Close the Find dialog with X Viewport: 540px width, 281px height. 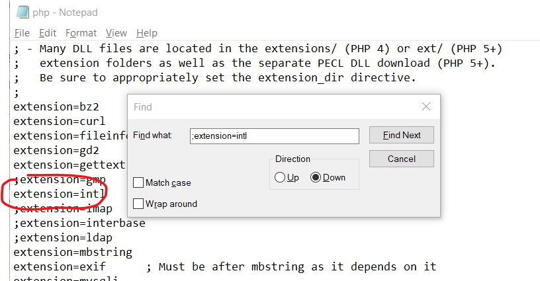[426, 106]
